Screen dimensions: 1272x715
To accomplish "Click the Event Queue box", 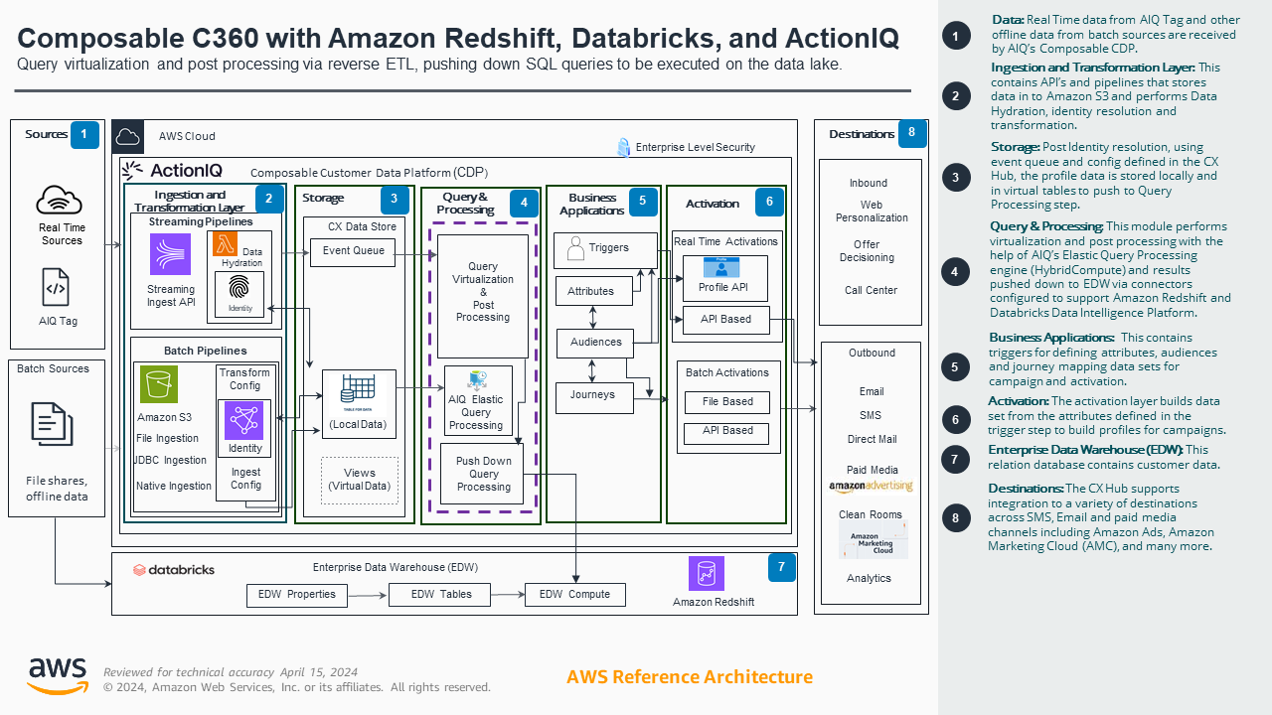I will (354, 251).
